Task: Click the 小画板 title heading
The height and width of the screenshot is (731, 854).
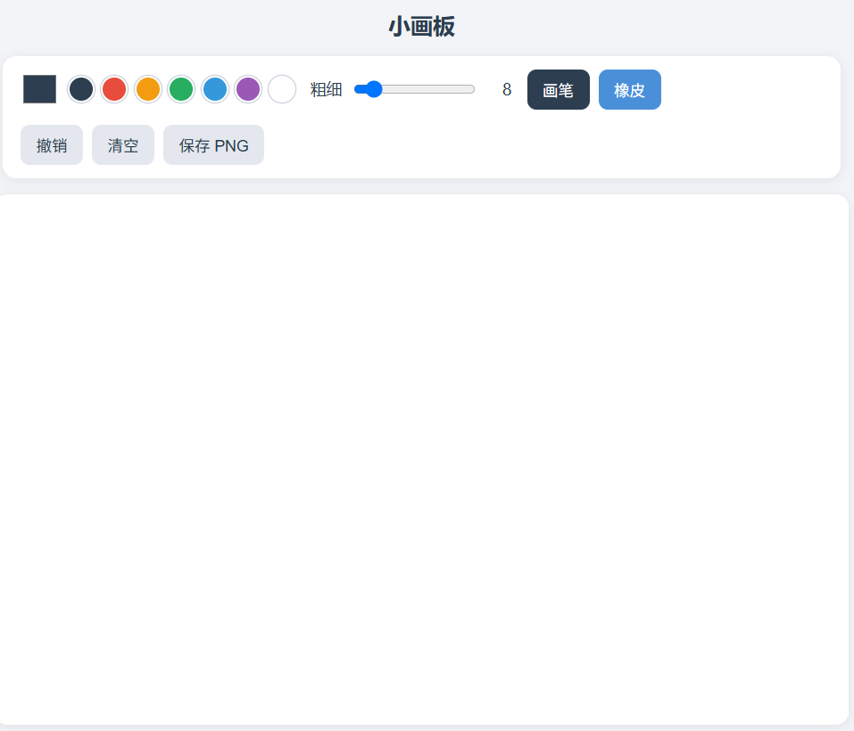Action: (421, 27)
